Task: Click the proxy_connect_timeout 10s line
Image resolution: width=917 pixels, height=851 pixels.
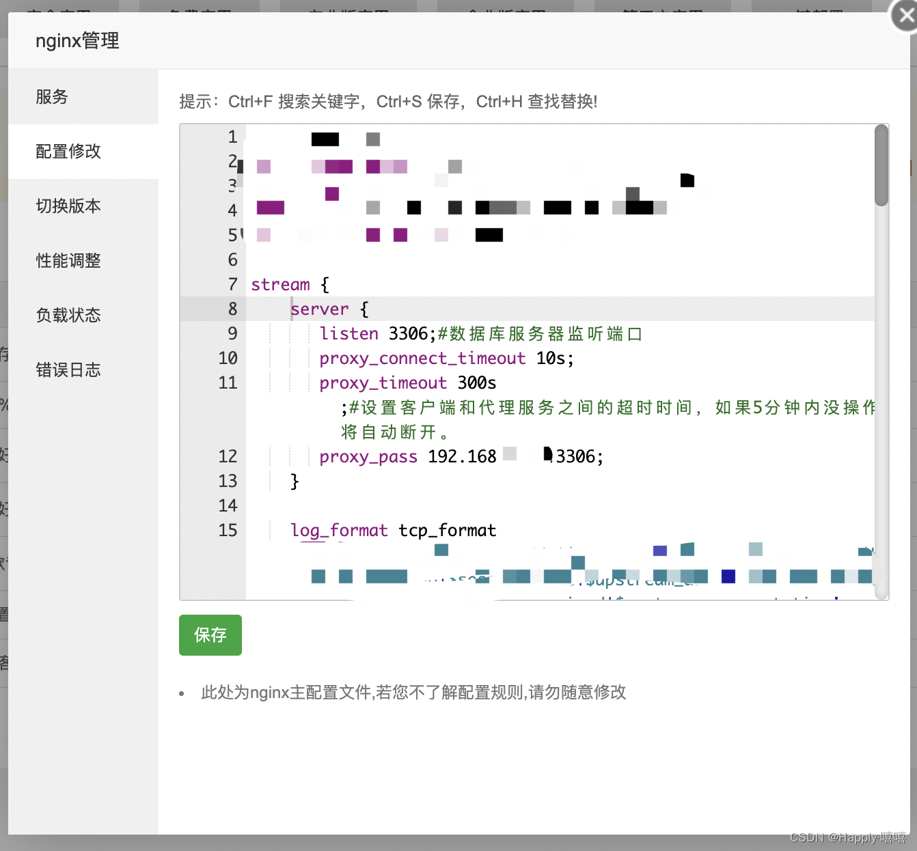Action: [x=446, y=358]
